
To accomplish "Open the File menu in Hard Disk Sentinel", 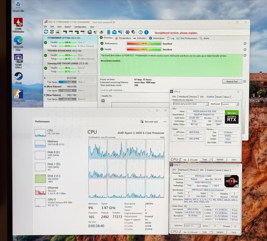I will coord(45,27).
